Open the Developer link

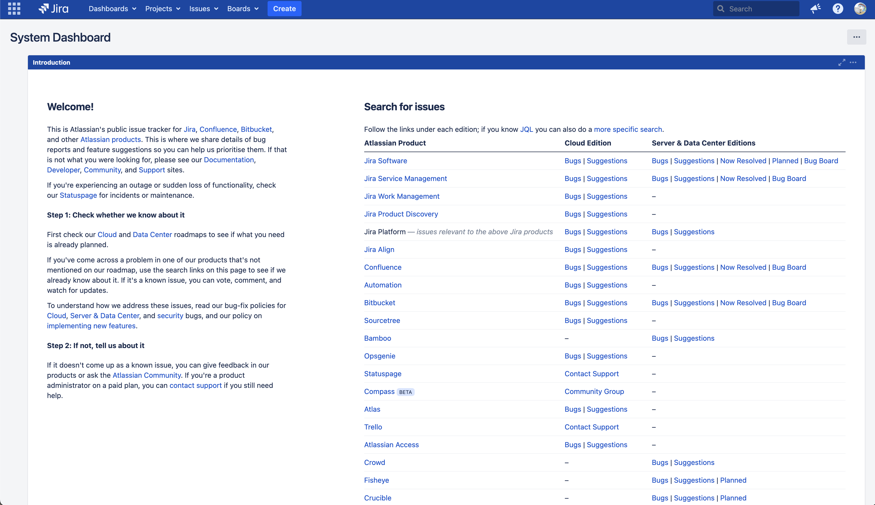[x=63, y=170]
